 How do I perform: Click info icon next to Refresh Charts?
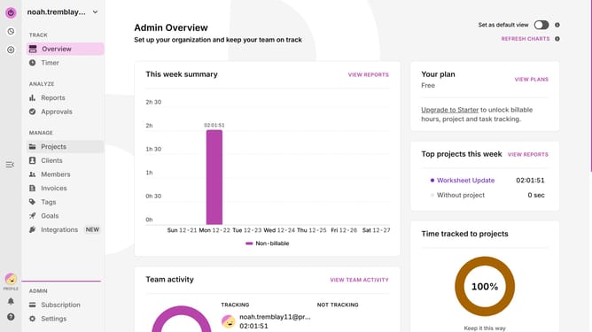(557, 39)
